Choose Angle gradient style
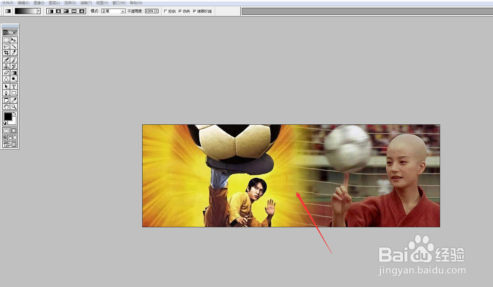This screenshot has height=287, width=493. (x=66, y=11)
